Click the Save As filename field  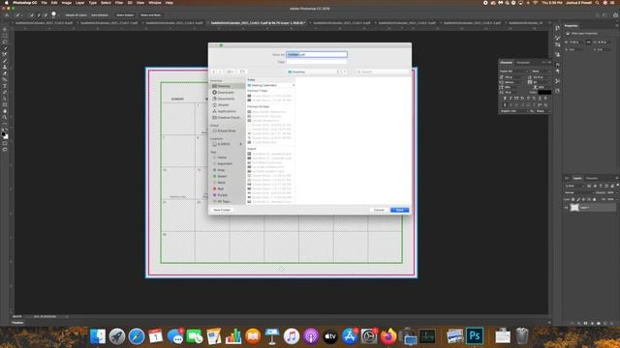tap(317, 54)
